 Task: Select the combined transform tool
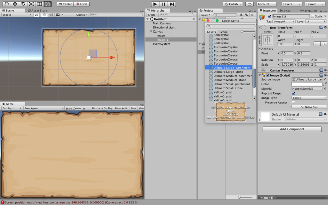click(48, 4)
